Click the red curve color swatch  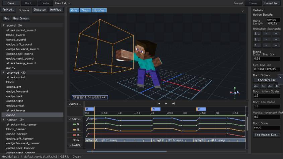[74, 135]
